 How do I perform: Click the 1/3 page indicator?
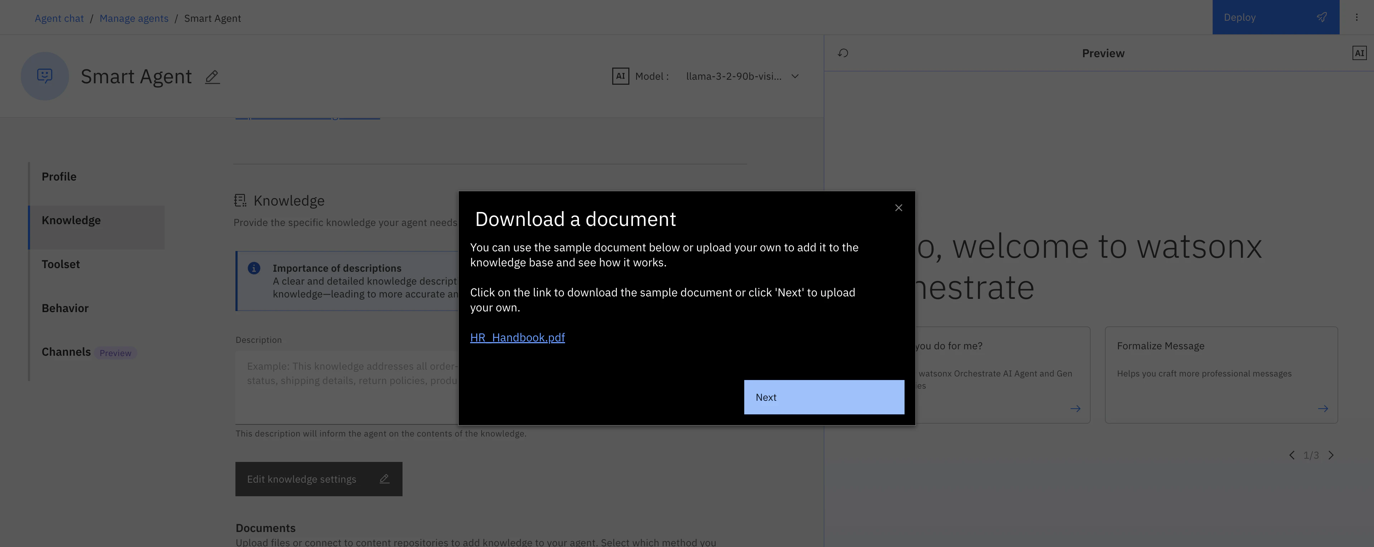[x=1311, y=455]
